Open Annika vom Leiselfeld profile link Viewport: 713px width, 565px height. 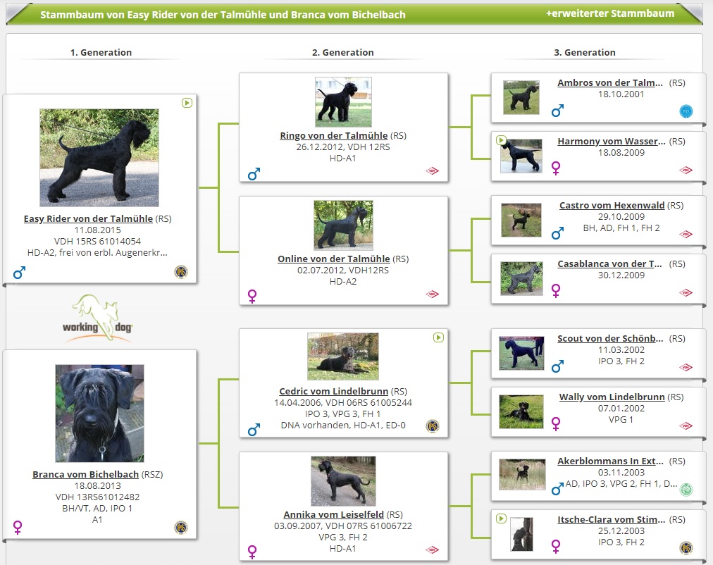(x=333, y=515)
